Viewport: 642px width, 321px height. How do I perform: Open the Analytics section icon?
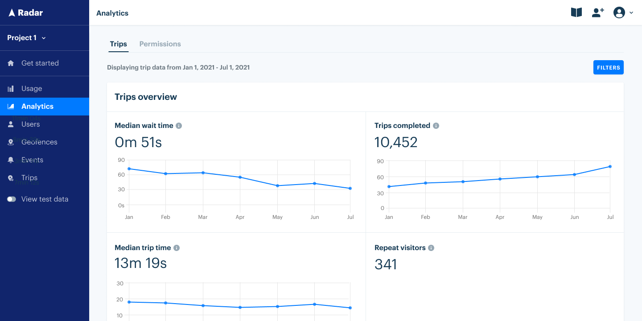coord(10,106)
